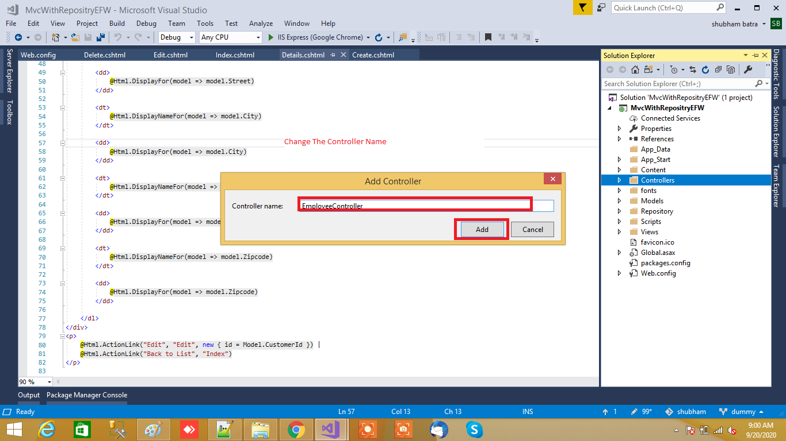Screen dimensions: 786x441
Task: Switch to the Web.config tab
Action: coord(39,55)
